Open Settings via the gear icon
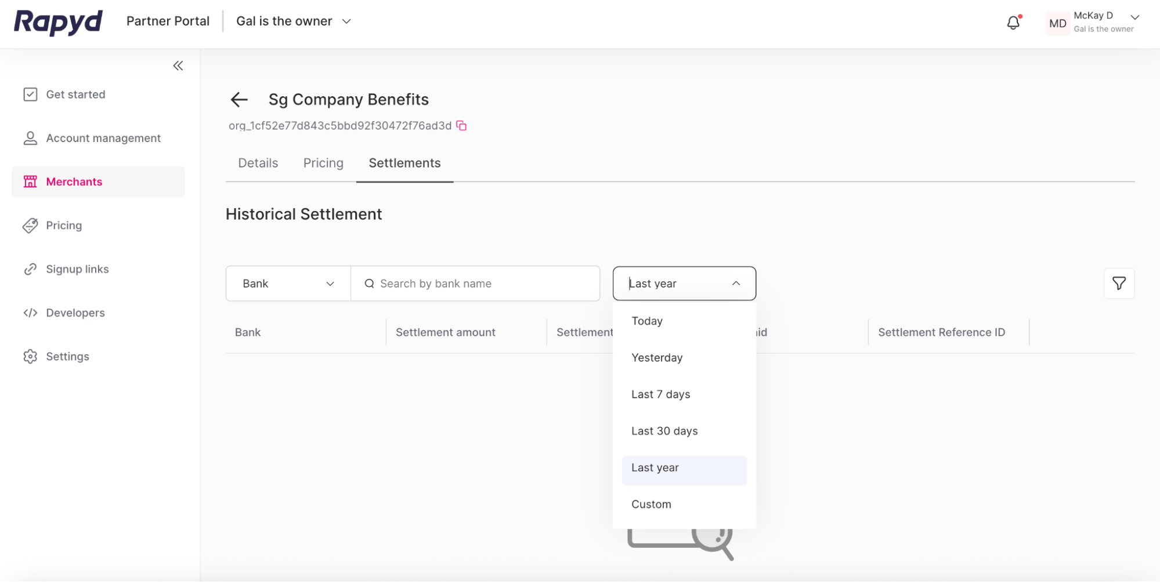This screenshot has width=1160, height=582. tap(30, 356)
